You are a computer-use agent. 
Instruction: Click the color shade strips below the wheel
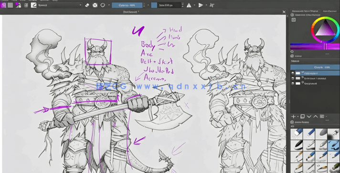point(315,46)
